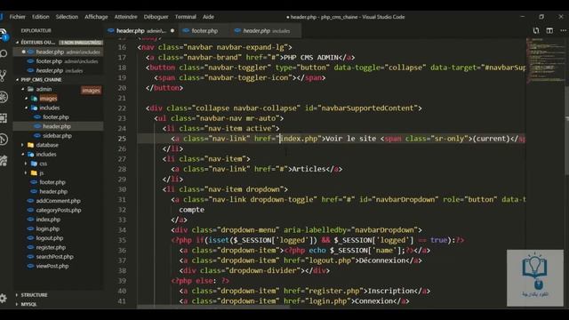Click the unsaved dot on the header.php tab
The image size is (569, 320).
coord(172,31)
